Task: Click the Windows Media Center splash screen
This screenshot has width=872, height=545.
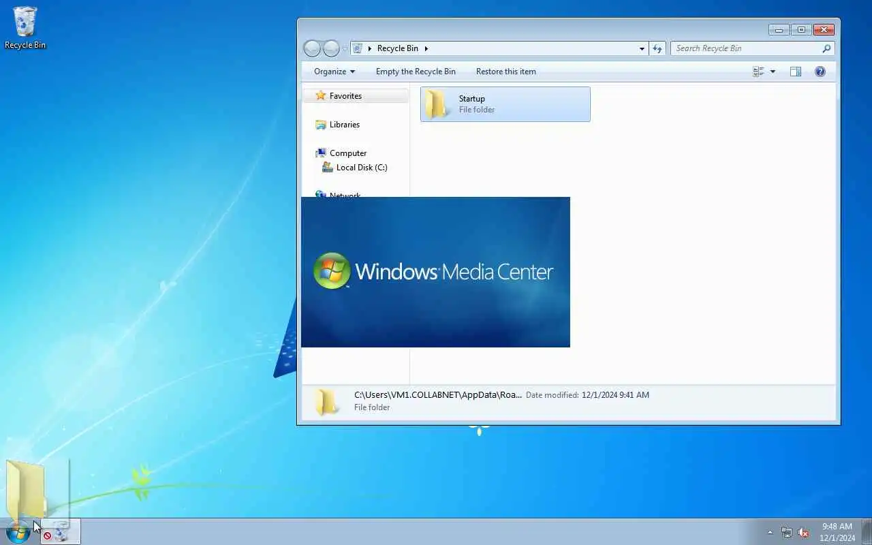Action: pos(435,272)
